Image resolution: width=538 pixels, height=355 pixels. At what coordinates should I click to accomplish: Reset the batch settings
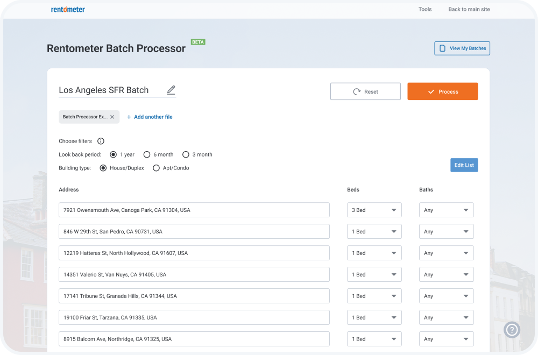[365, 91]
